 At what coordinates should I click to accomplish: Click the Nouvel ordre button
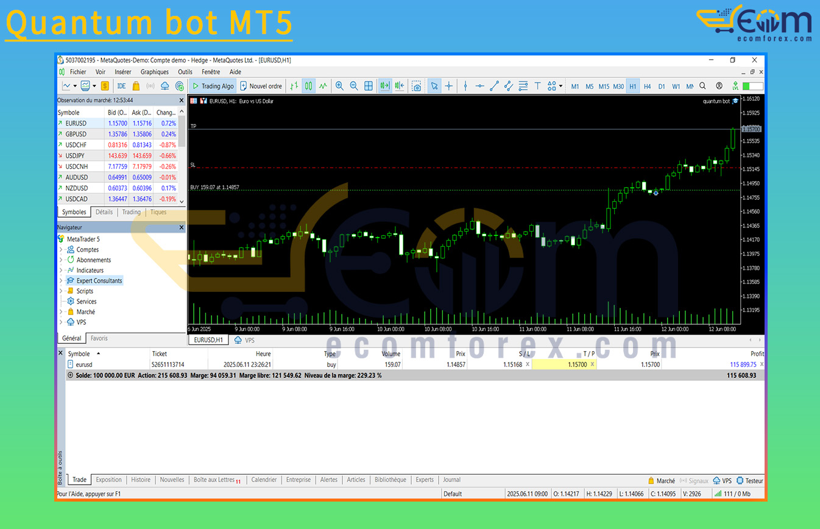(261, 86)
